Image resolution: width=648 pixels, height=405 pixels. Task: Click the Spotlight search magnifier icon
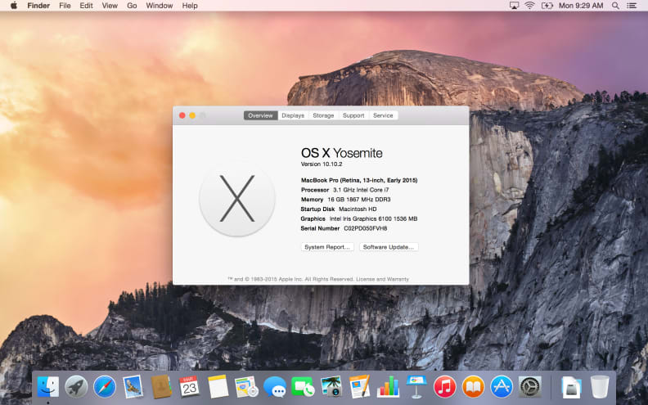click(615, 6)
